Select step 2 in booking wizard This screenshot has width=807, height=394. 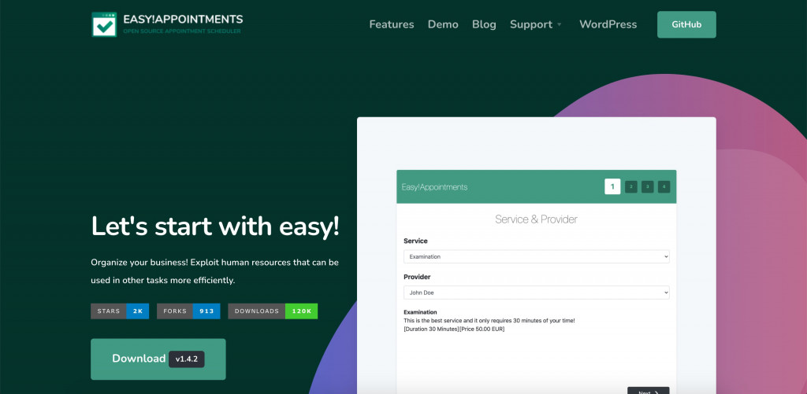pyautogui.click(x=631, y=186)
